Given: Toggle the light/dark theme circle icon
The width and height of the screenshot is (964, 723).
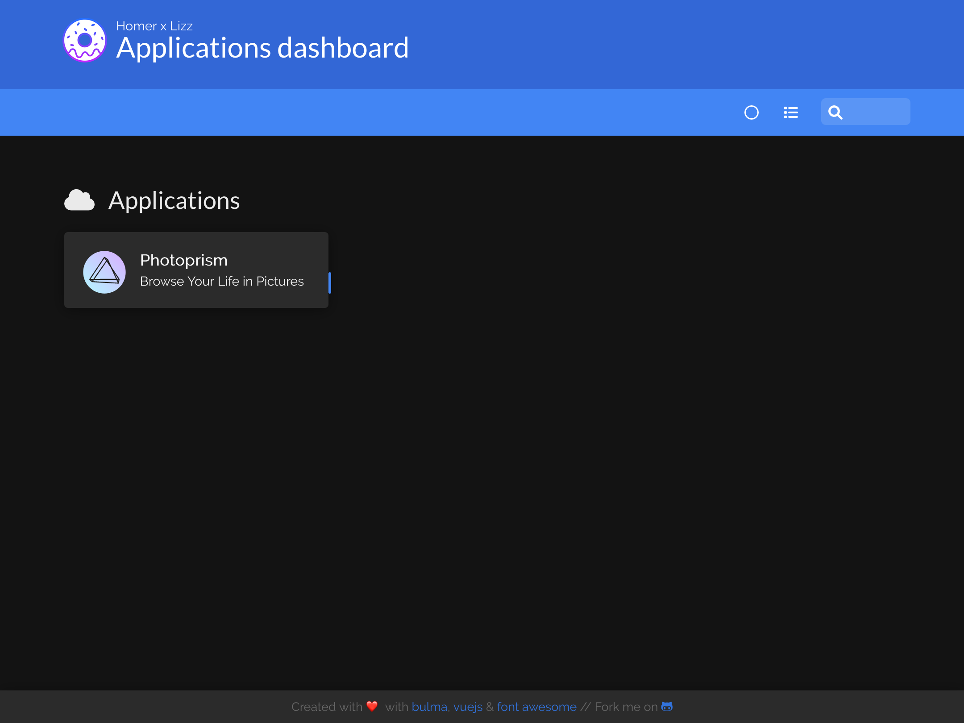Looking at the screenshot, I should (x=752, y=112).
